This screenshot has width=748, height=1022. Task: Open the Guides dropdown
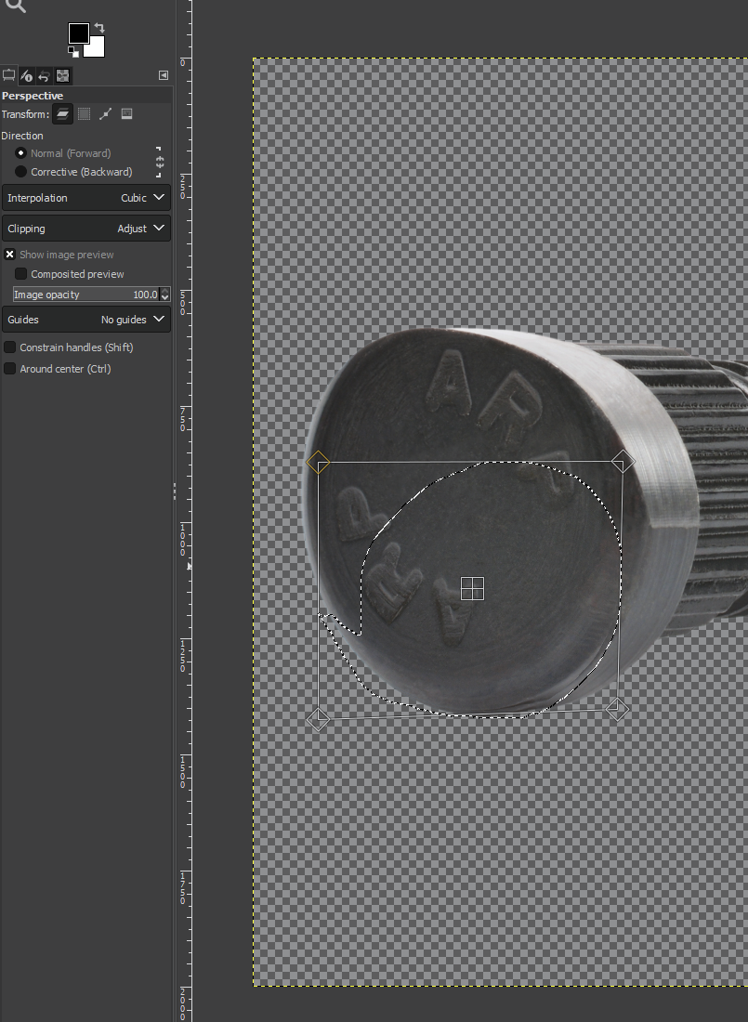coord(86,320)
